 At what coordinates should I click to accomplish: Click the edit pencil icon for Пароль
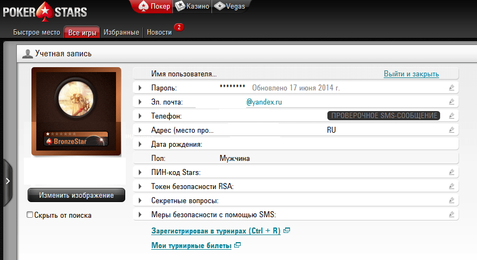point(451,87)
